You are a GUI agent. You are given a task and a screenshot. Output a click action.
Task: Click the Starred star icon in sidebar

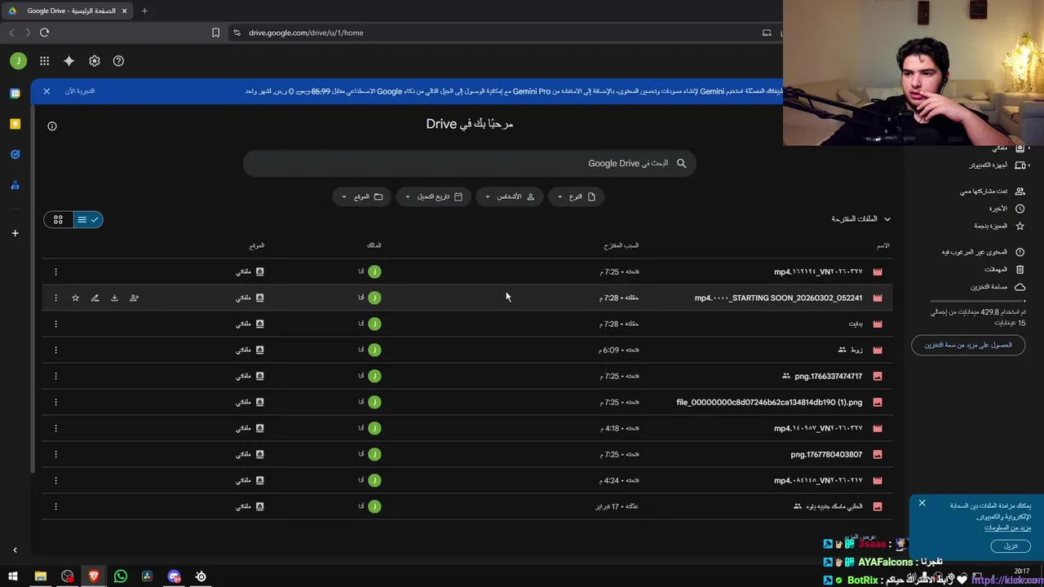1020,226
